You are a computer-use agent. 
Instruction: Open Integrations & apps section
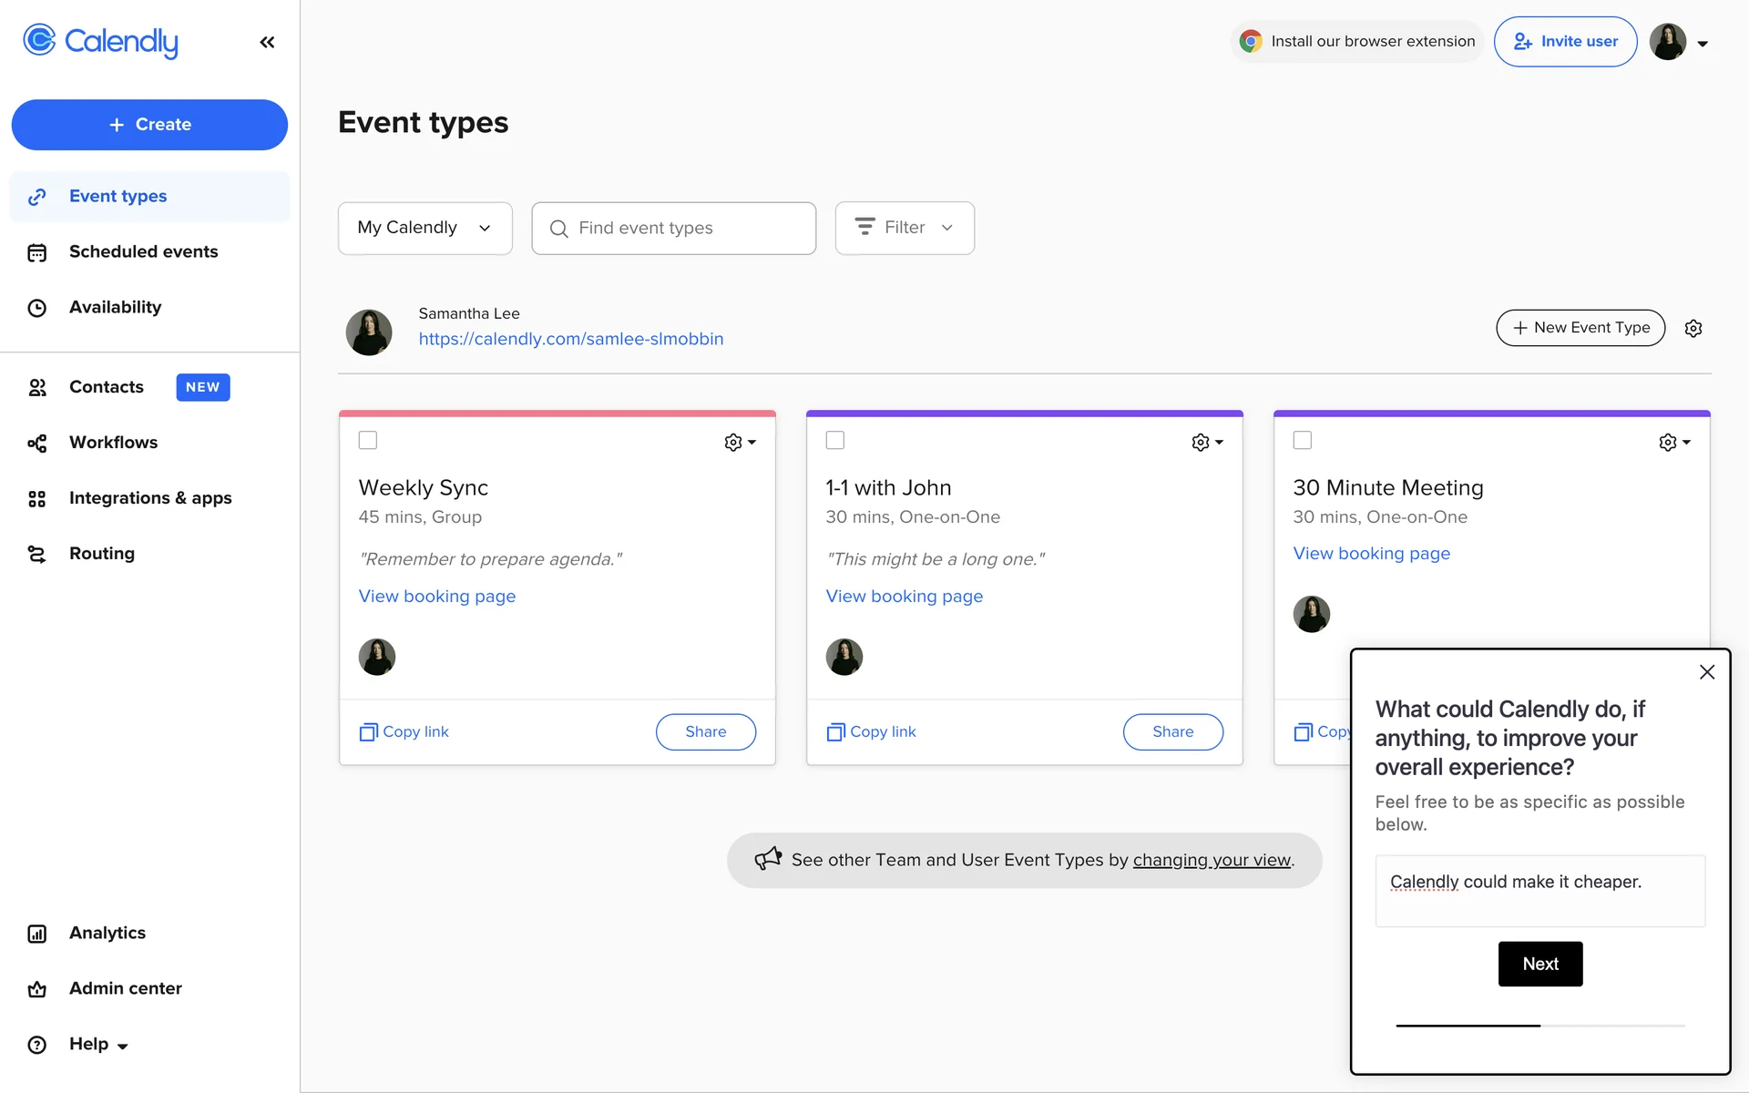pos(150,498)
